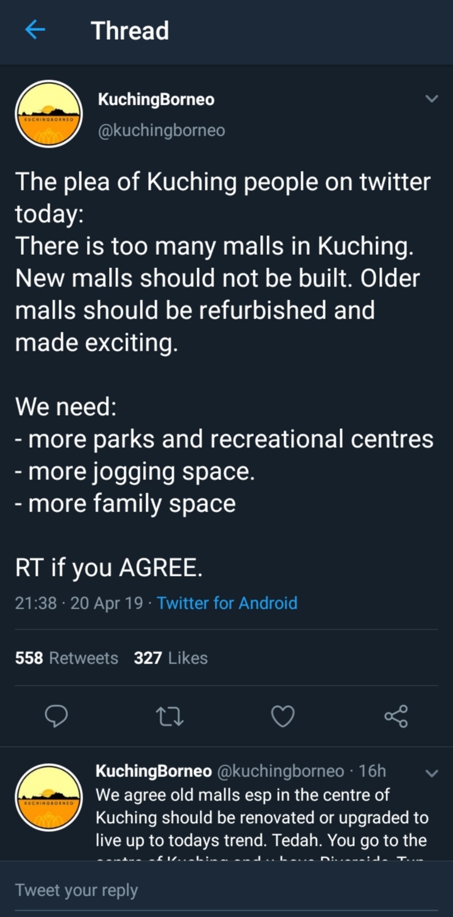Open the KuchingBorneo display name
Image resolution: width=453 pixels, height=917 pixels.
coord(156,100)
